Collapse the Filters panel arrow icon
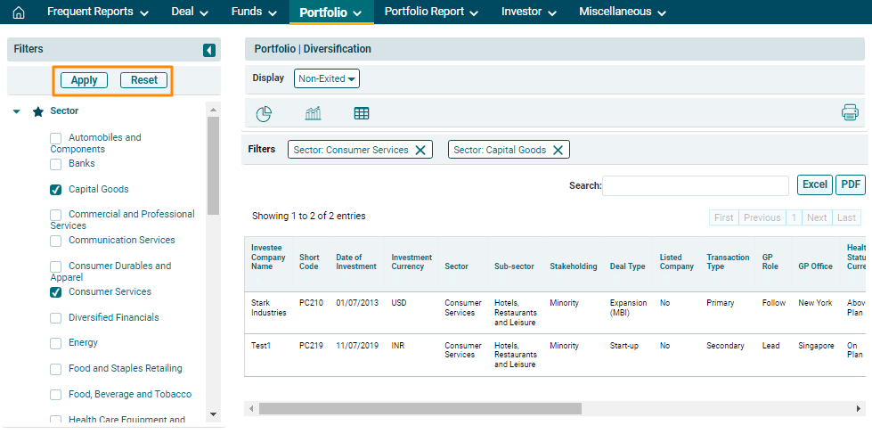This screenshot has height=434, width=872. click(209, 51)
